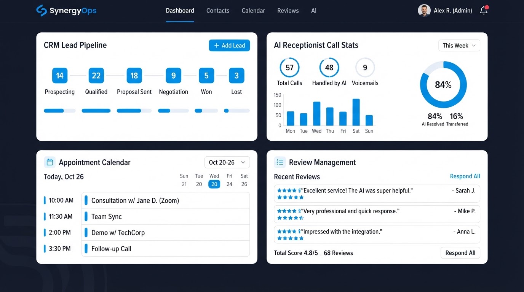This screenshot has height=292, width=524.
Task: Open the This Week dropdown
Action: tap(459, 46)
